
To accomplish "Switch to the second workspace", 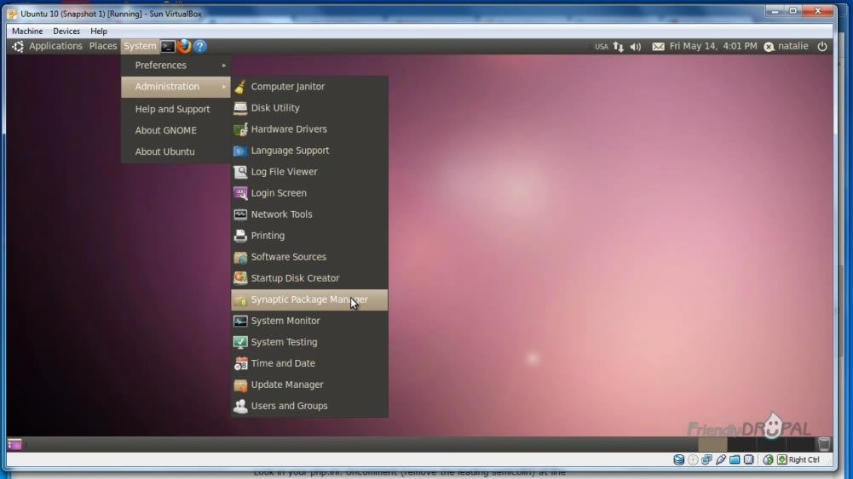I will click(x=741, y=444).
